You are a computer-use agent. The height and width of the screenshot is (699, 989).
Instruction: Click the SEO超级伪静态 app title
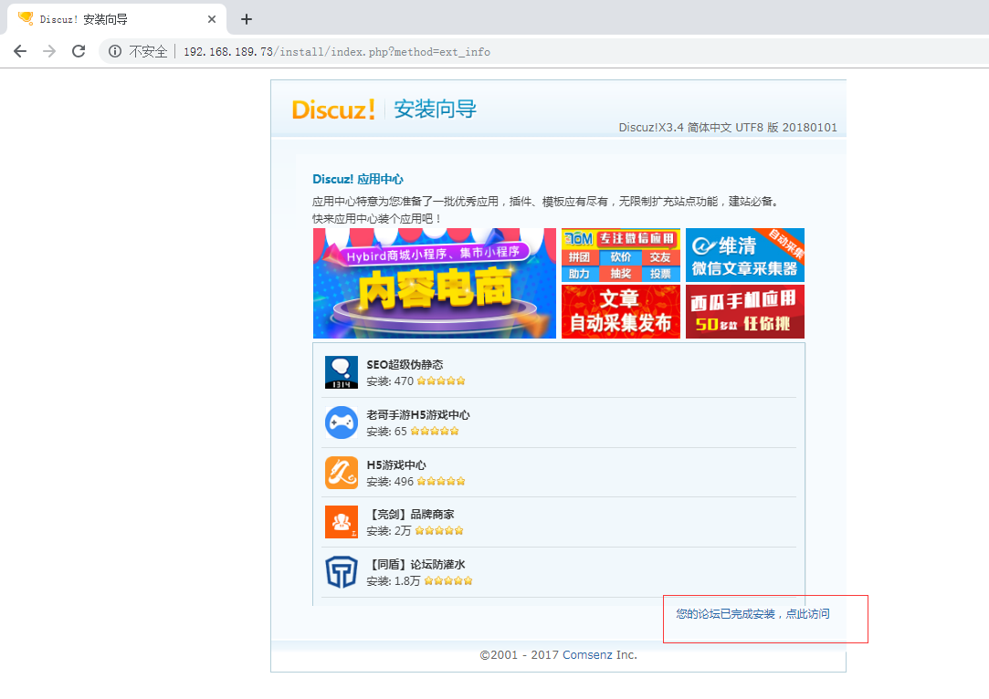point(405,364)
